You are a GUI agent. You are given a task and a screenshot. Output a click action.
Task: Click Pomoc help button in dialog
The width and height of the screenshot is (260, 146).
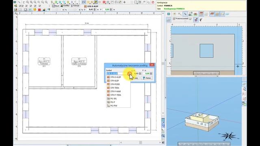pyautogui.click(x=147, y=78)
